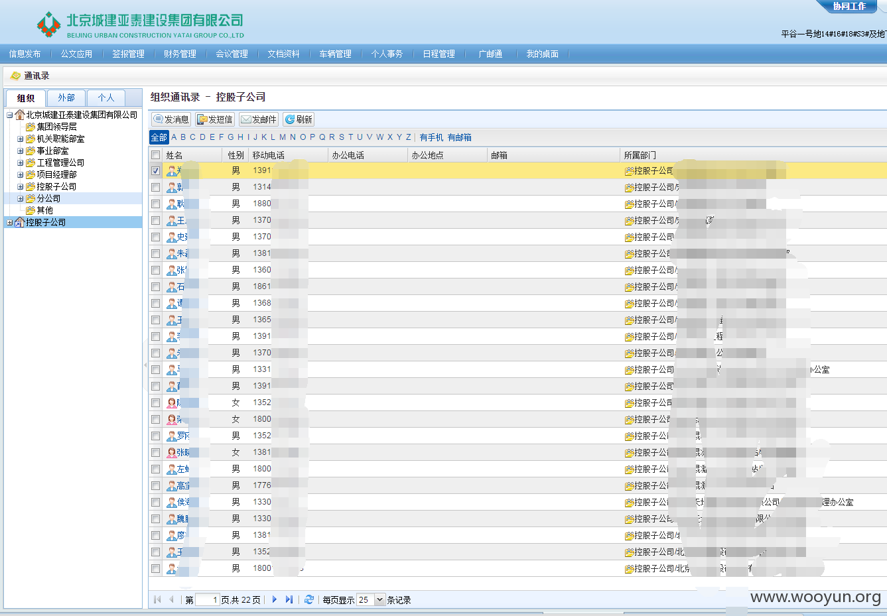Expand the 事业部室 tree node

[21, 151]
